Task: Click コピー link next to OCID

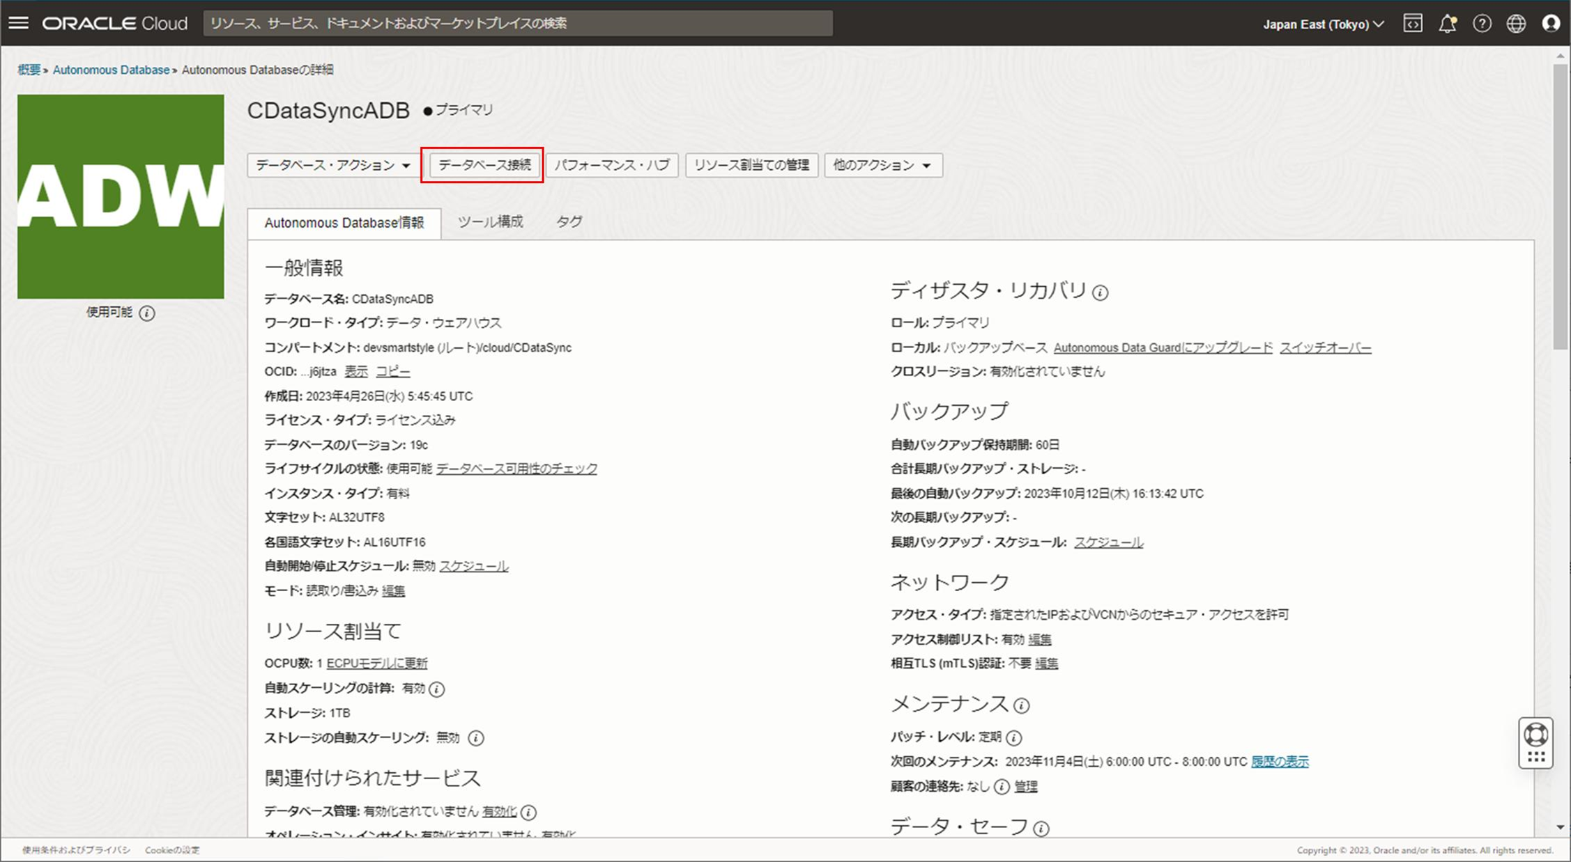Action: tap(393, 372)
